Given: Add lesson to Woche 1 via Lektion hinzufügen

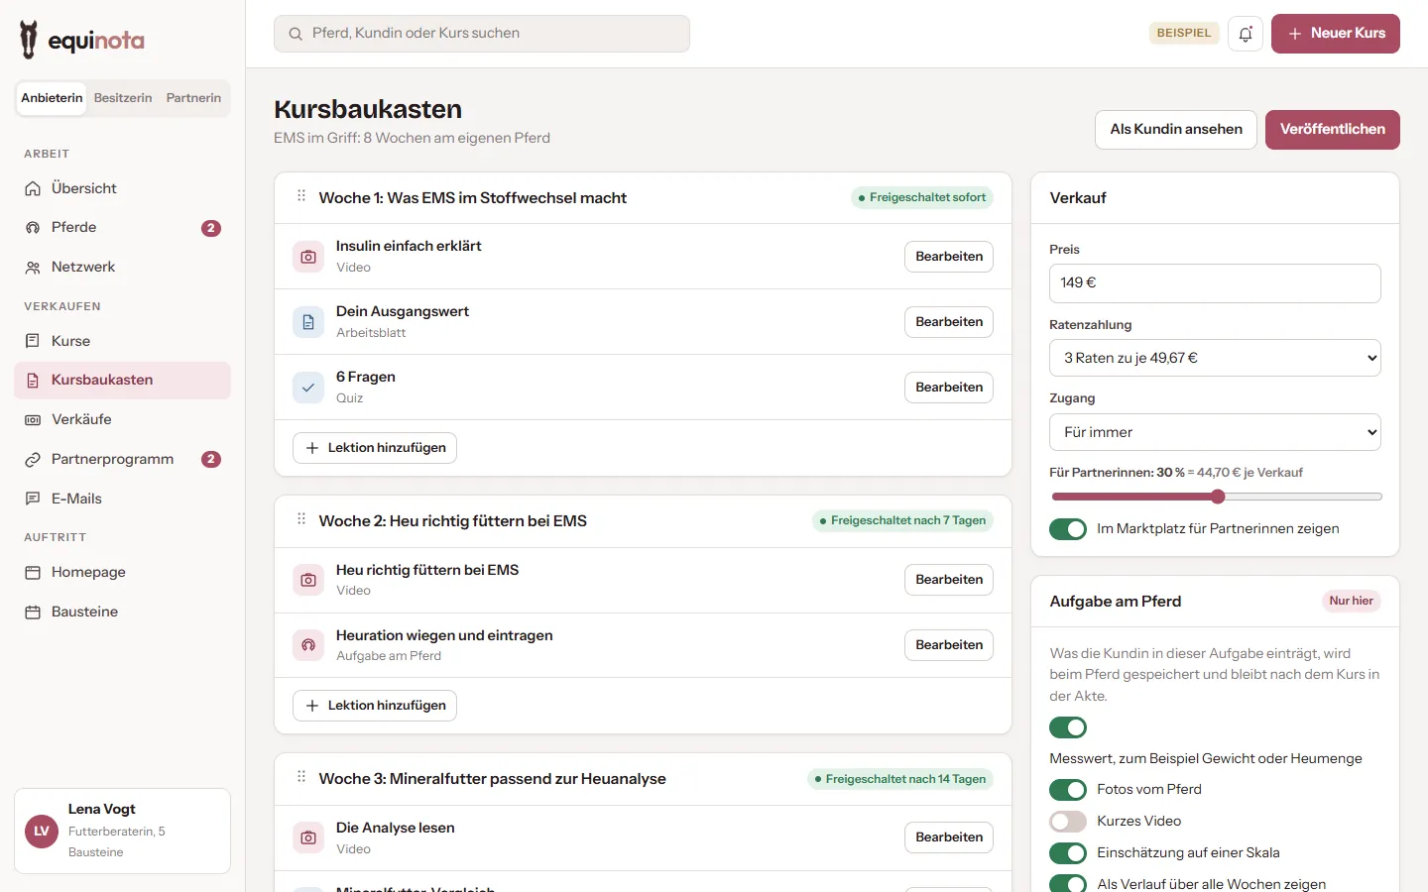Looking at the screenshot, I should pos(375,448).
